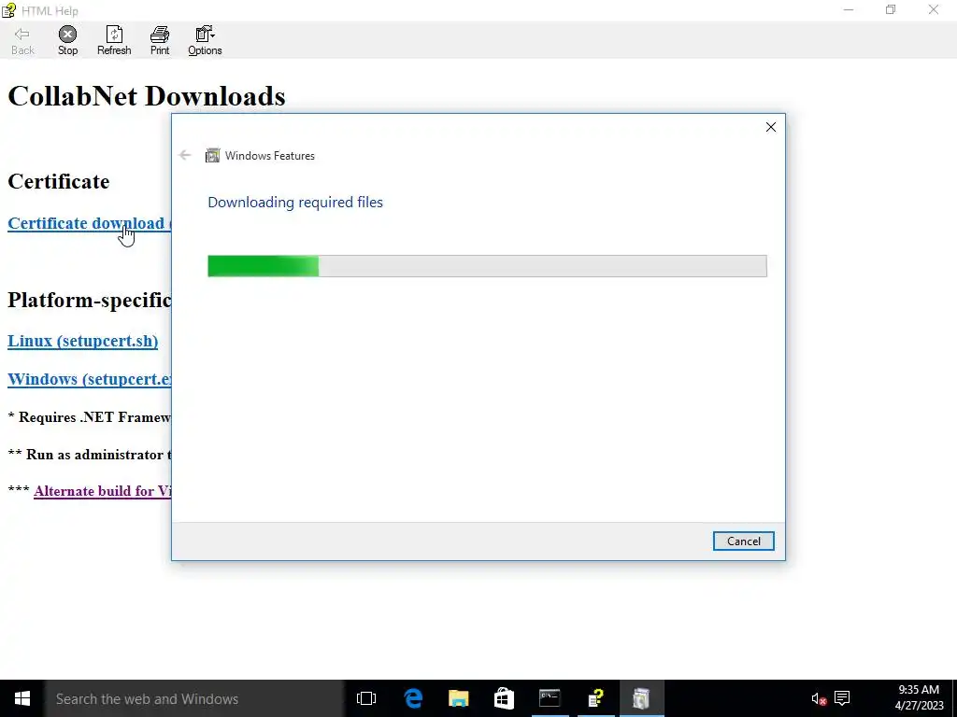This screenshot has width=957, height=717.
Task: Click the Run as administrator note
Action: (x=89, y=455)
